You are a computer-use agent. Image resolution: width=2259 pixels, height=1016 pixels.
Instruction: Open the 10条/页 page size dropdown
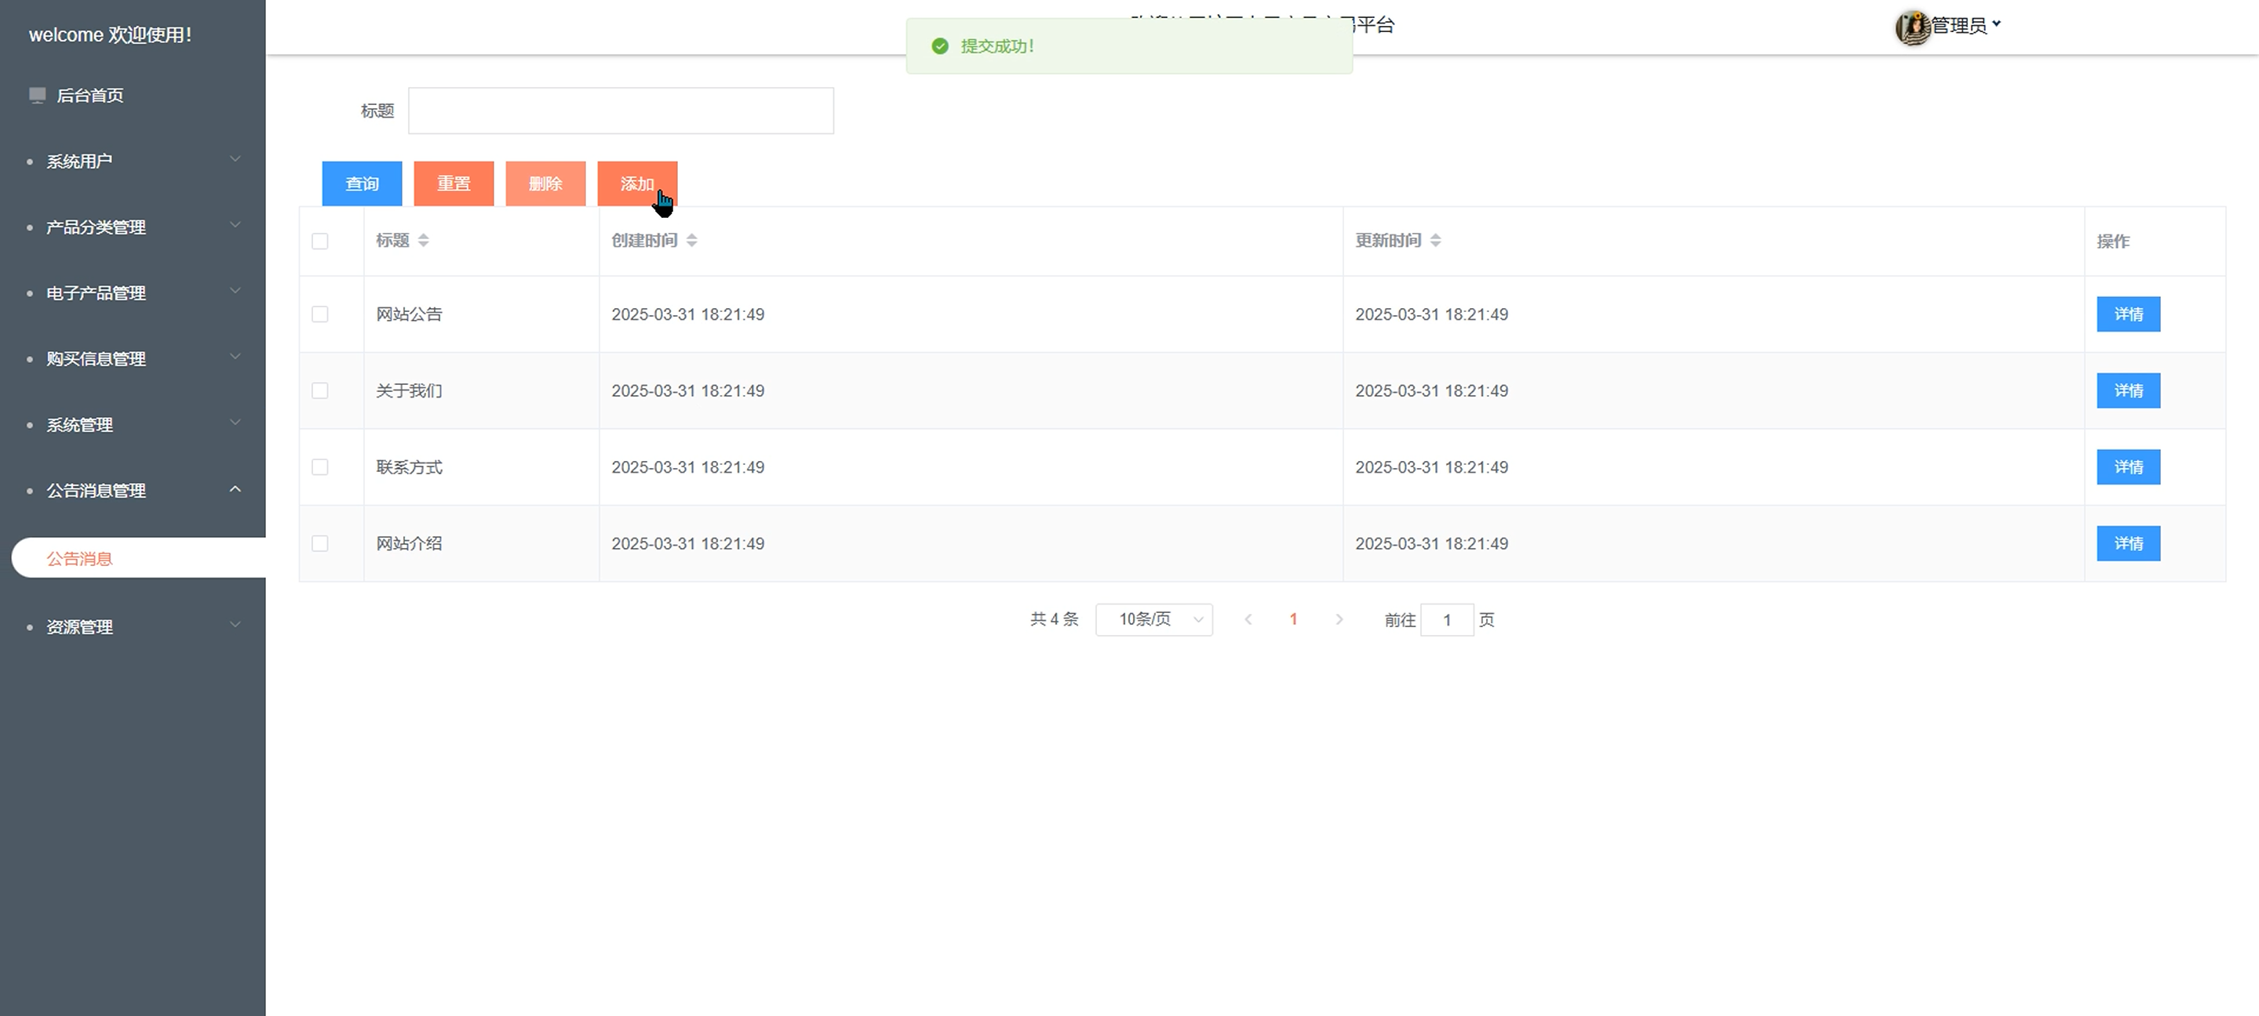coord(1153,619)
